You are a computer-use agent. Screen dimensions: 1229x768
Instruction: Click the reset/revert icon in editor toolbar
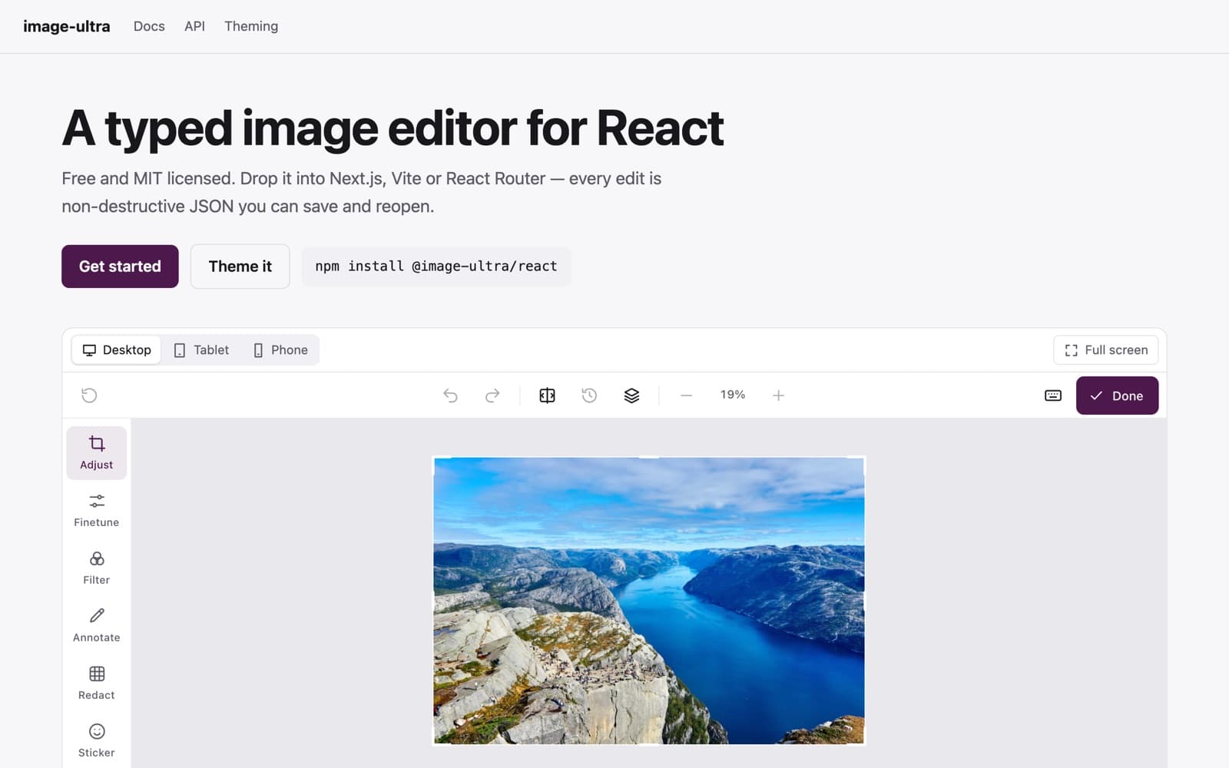point(89,396)
